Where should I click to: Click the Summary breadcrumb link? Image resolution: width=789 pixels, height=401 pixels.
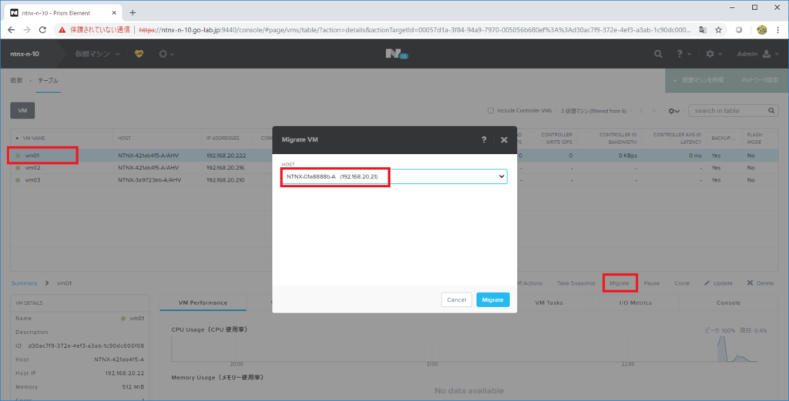[24, 283]
